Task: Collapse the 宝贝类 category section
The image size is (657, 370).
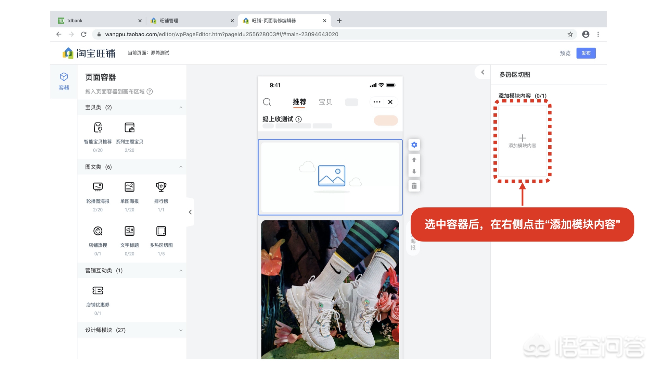Action: pos(181,107)
